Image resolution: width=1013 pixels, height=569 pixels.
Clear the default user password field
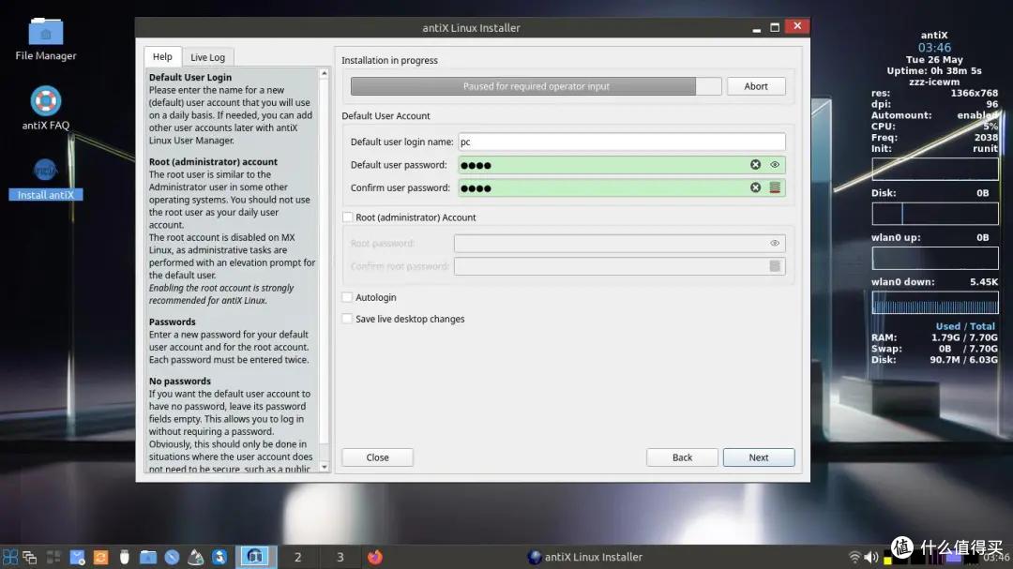(755, 165)
